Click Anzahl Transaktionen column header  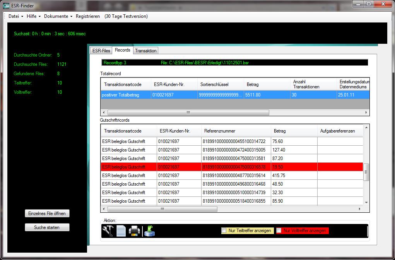[x=313, y=84]
